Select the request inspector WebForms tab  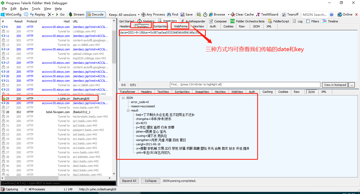[181, 26]
